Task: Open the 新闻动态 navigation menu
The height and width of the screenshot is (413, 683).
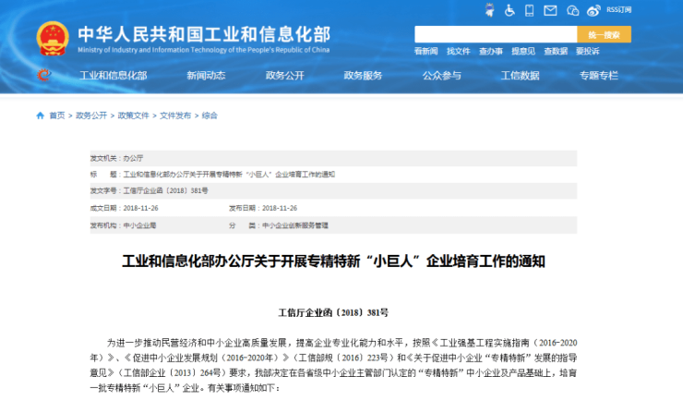Action: point(206,76)
